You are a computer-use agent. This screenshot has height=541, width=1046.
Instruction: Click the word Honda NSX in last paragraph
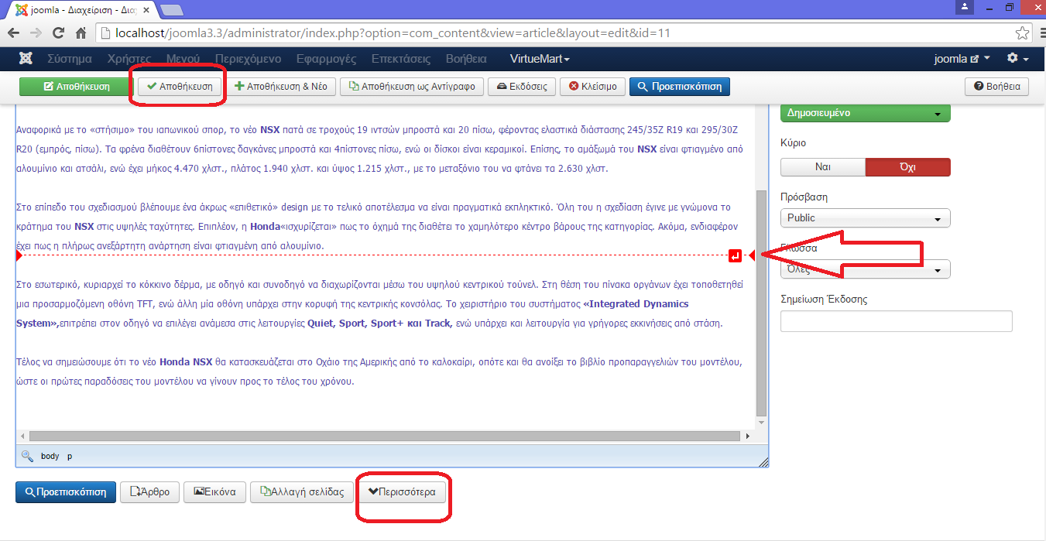186,361
